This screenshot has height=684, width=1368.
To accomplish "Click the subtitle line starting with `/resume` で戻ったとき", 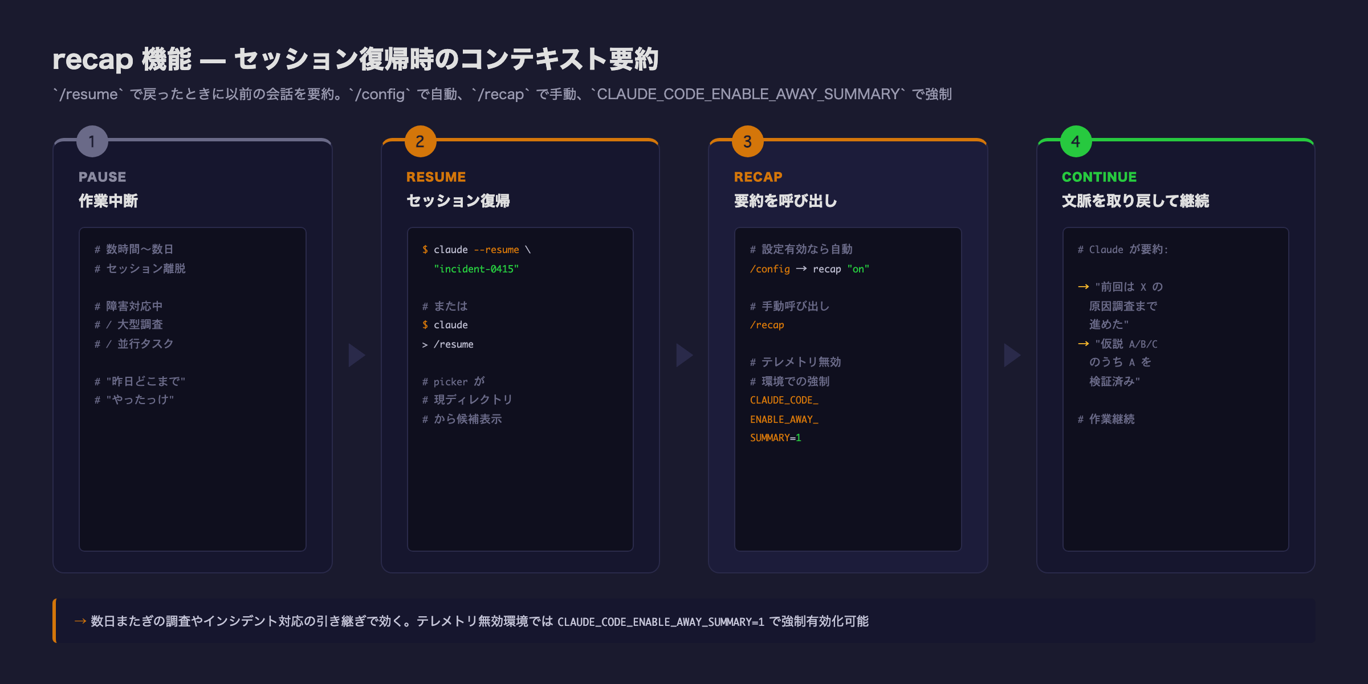I will tap(502, 94).
